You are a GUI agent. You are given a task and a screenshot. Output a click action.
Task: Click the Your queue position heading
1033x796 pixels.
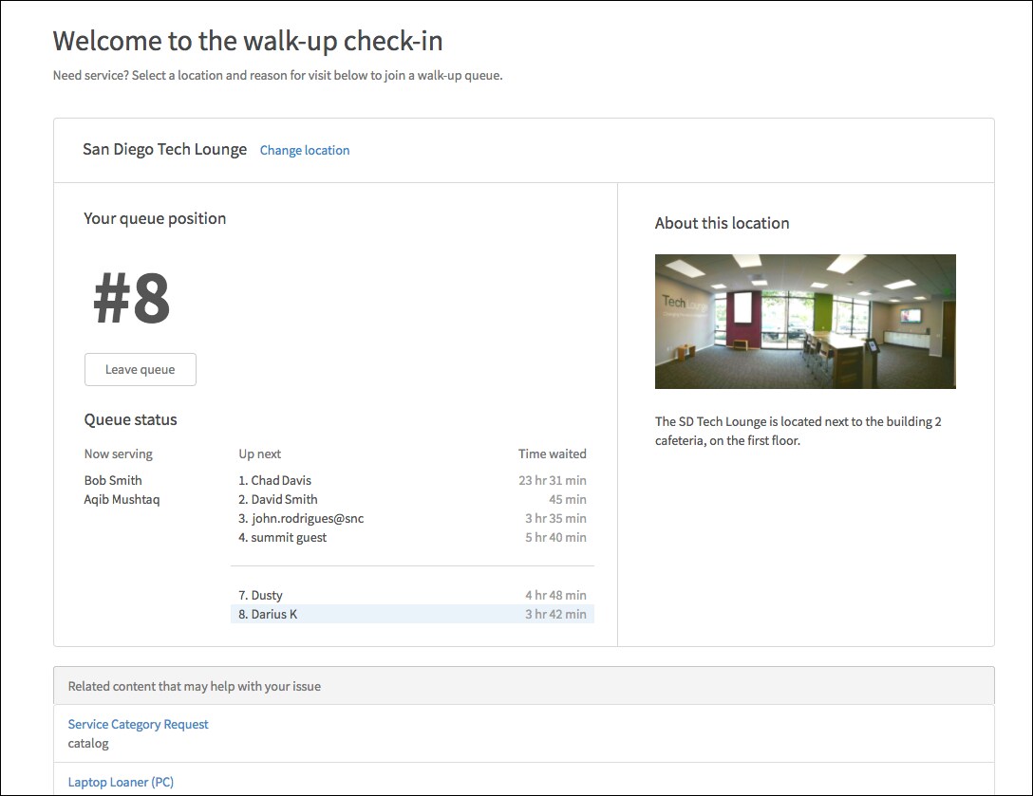coord(155,219)
